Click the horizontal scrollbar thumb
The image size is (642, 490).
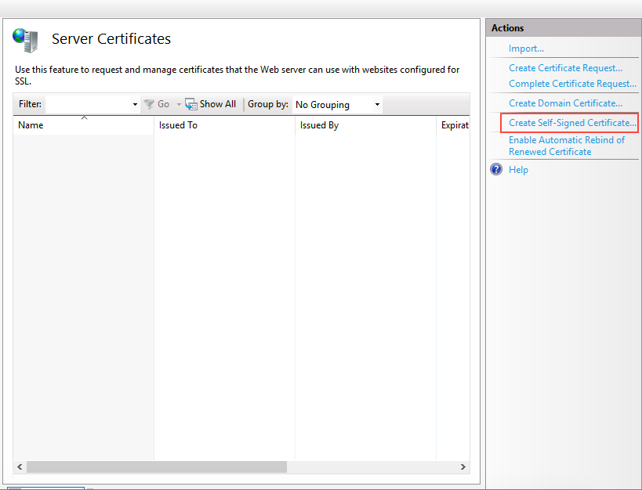click(x=157, y=467)
